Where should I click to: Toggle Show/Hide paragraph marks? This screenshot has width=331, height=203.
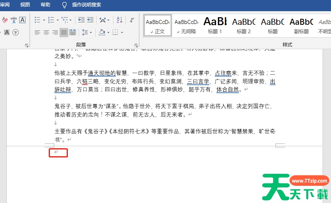coord(132,20)
